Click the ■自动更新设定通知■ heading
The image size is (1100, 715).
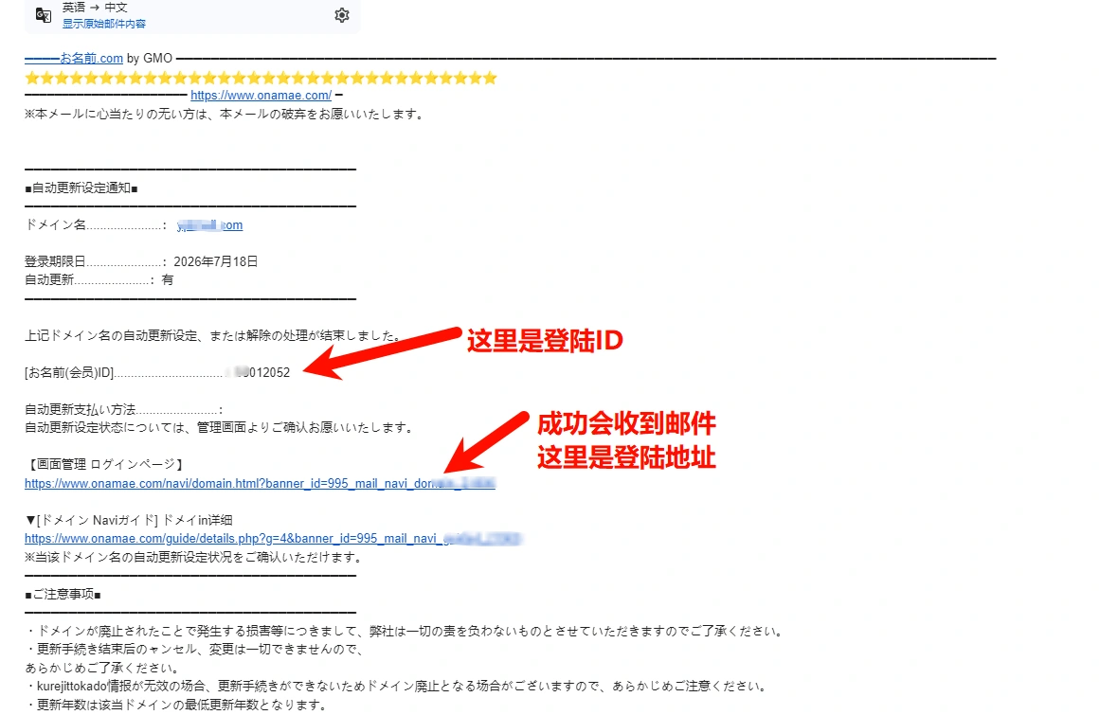[x=81, y=188]
